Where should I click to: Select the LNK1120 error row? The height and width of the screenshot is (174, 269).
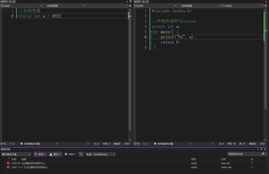tap(134, 167)
